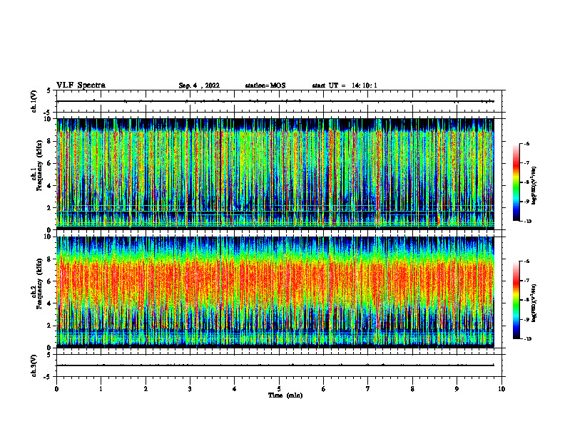Screen dimensions: 565x436
Task: Click the "ch.1(V)" waveform axis label
Action: 34,101
